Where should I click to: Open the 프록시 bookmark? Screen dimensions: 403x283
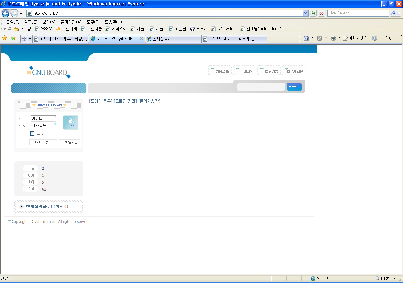(199, 29)
